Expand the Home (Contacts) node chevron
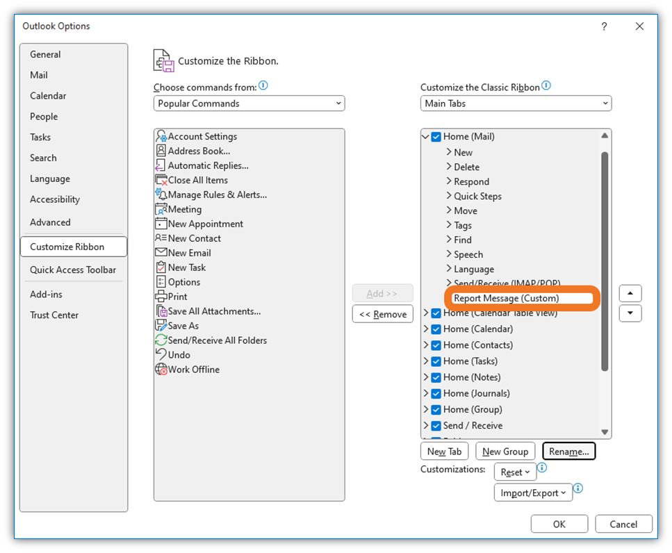 (425, 345)
